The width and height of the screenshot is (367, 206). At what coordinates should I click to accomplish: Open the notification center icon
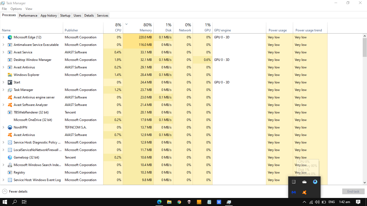click(x=358, y=202)
